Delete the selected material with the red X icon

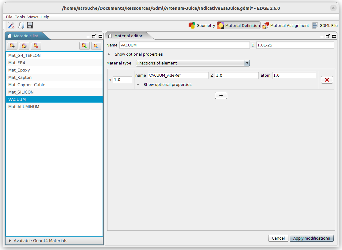pos(36,46)
